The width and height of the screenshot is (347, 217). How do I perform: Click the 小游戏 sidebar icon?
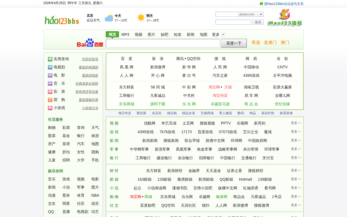point(50,108)
